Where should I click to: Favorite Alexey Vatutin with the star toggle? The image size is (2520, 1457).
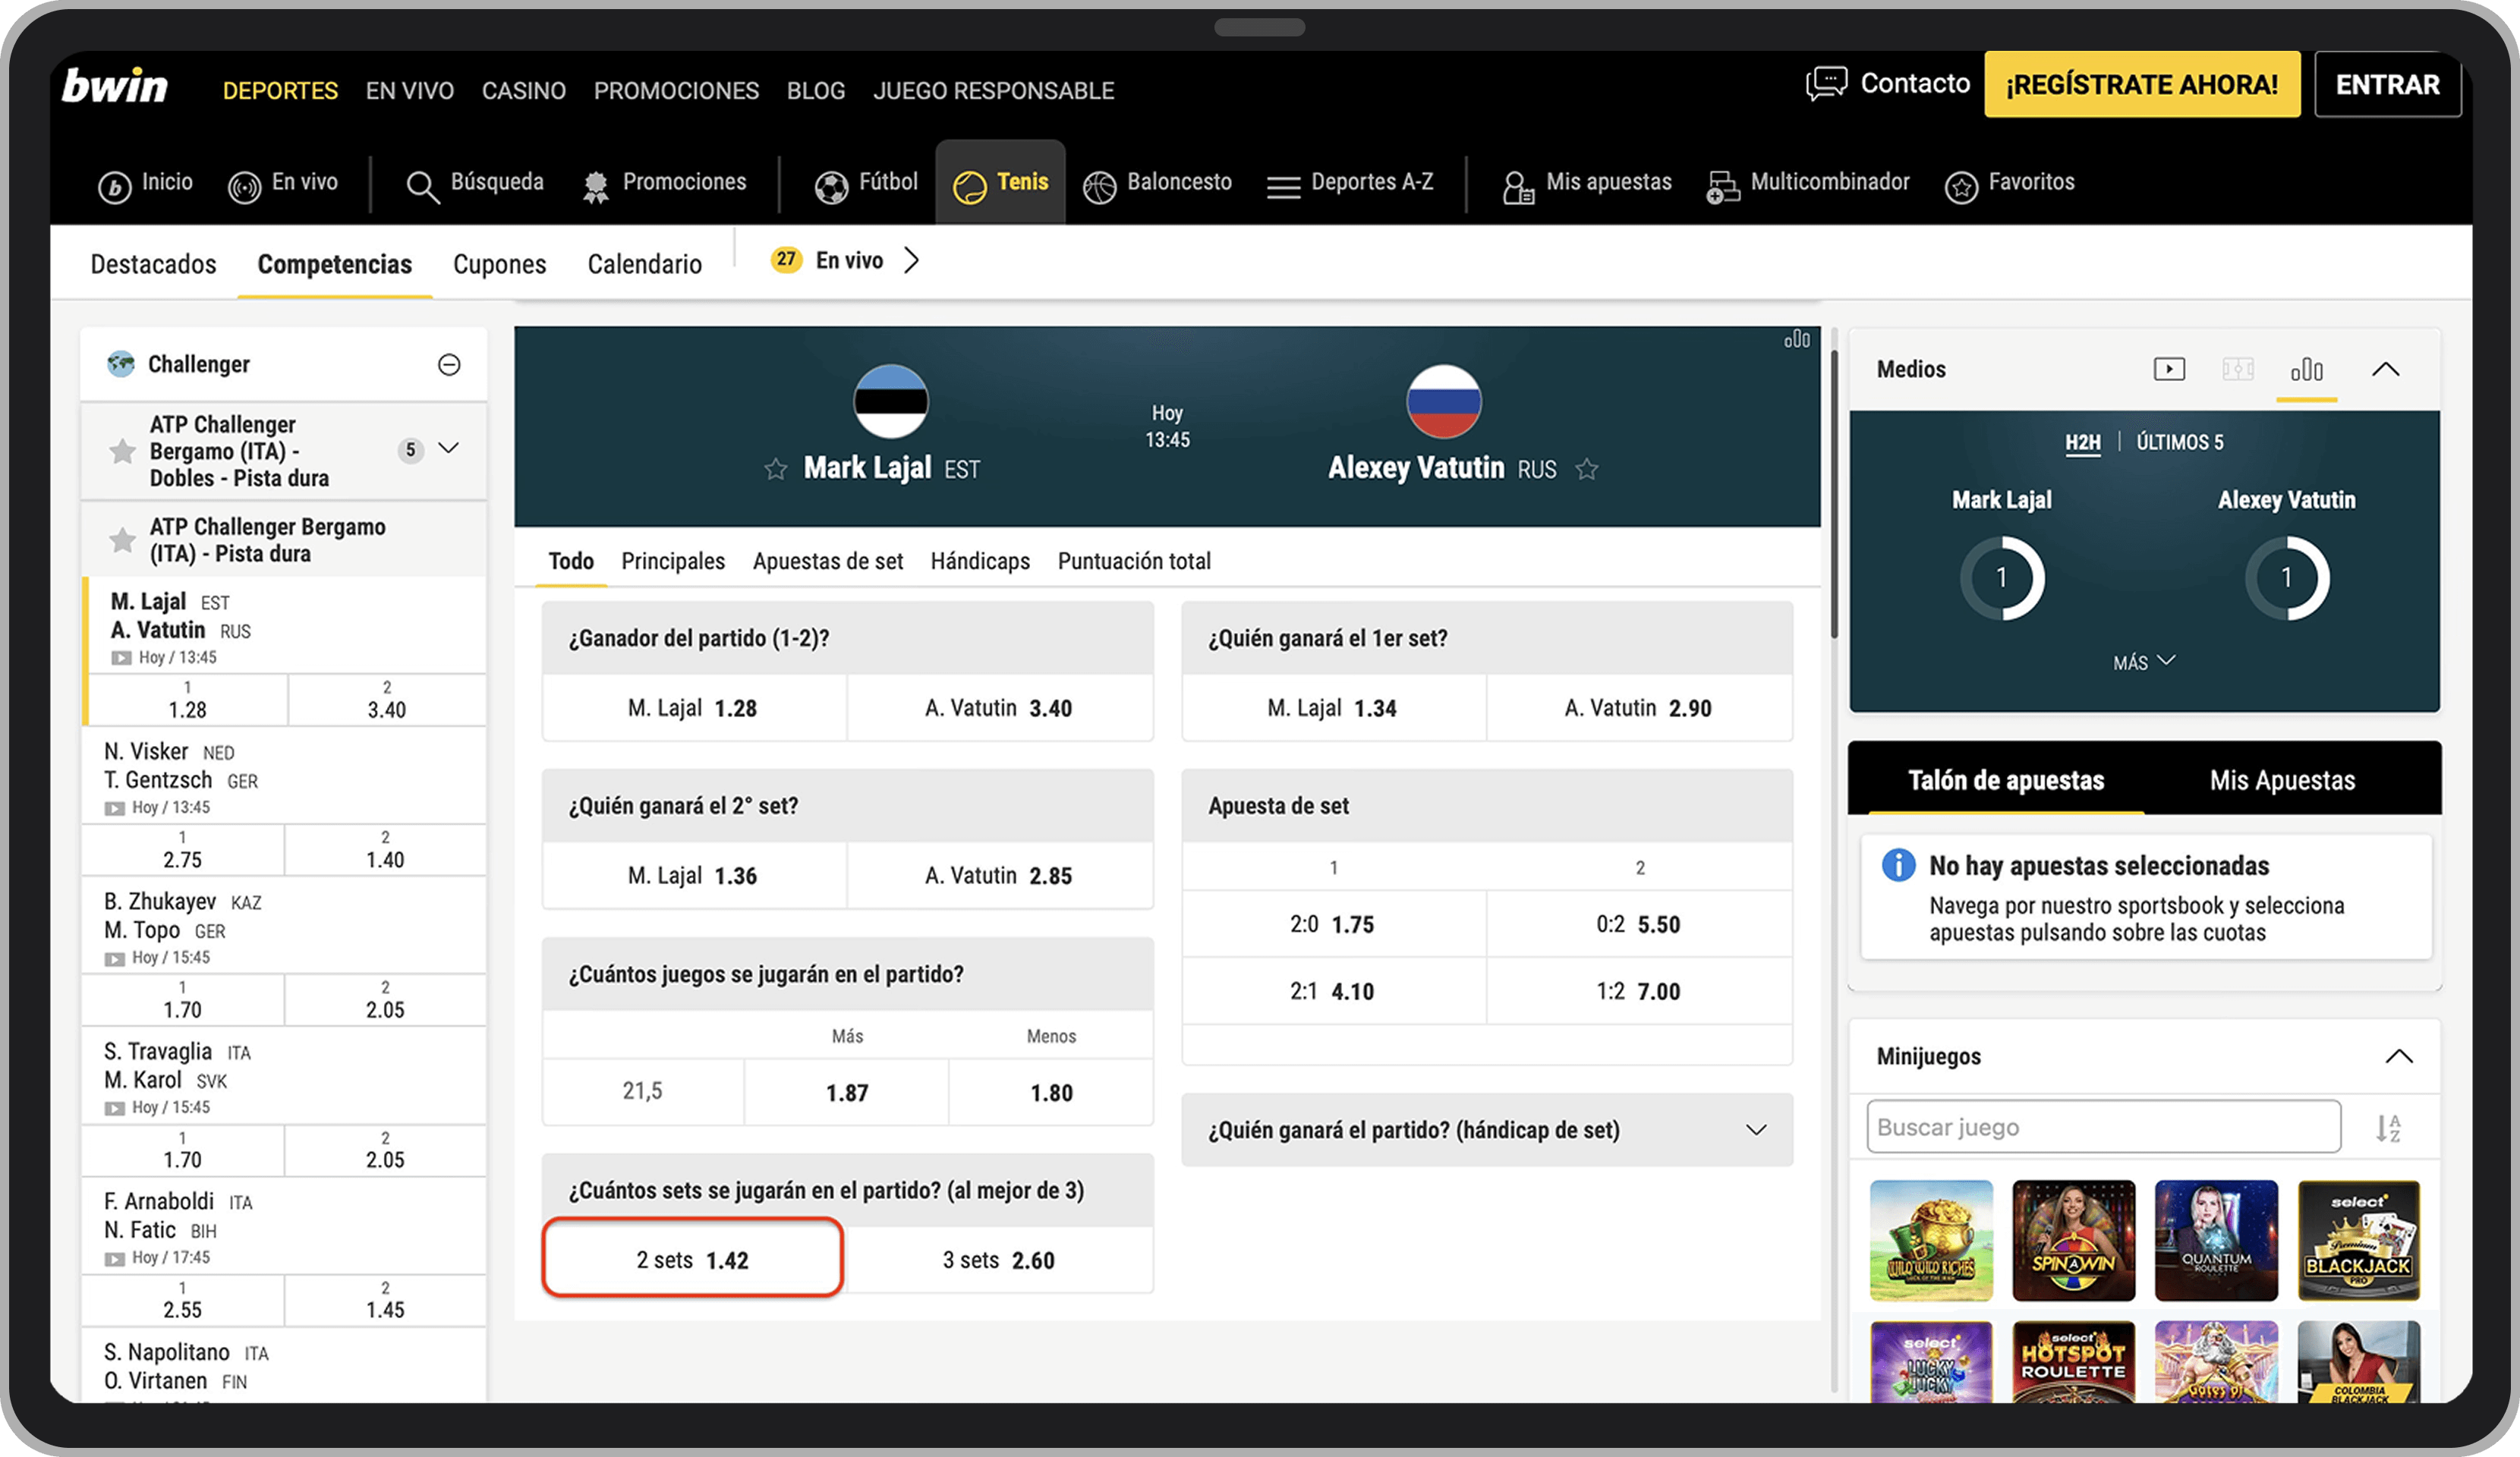coord(1587,468)
